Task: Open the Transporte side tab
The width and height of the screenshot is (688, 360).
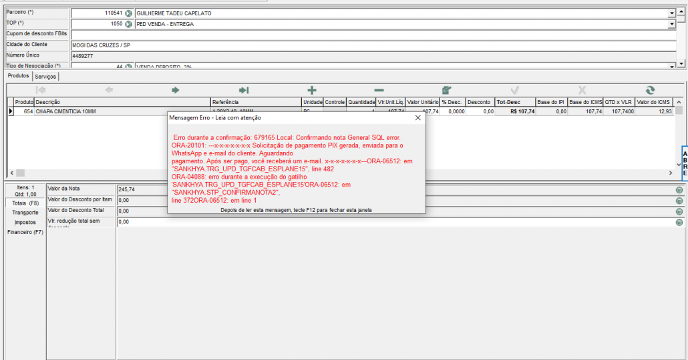Action: click(x=25, y=213)
